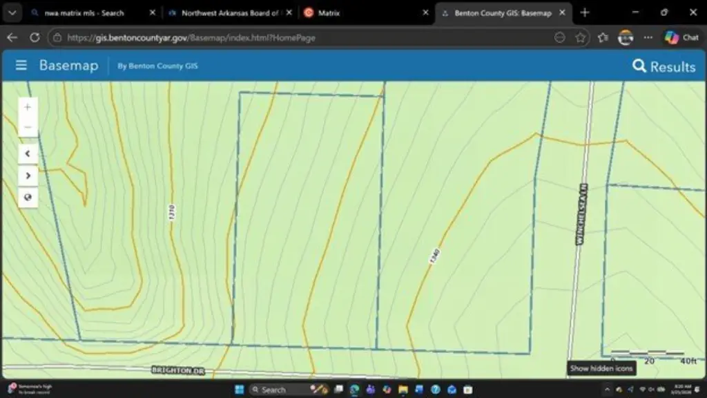Viewport: 707px width, 398px height.
Task: Go to previous map extent
Action: click(x=28, y=153)
